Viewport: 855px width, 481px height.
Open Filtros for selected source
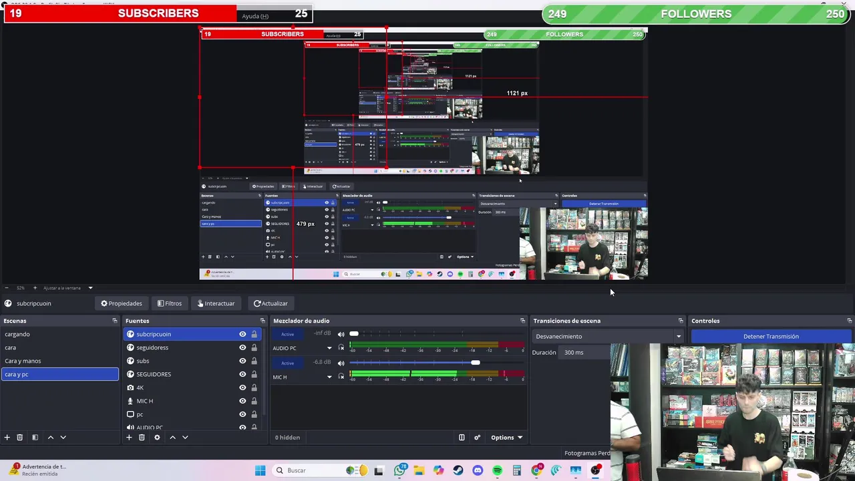coord(170,303)
